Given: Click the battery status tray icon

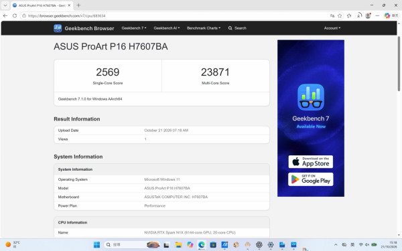Looking at the screenshot, I should pos(374,245).
